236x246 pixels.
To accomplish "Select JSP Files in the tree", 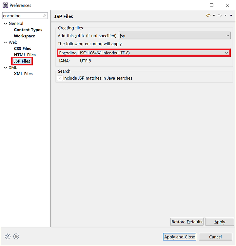I will [x=22, y=61].
